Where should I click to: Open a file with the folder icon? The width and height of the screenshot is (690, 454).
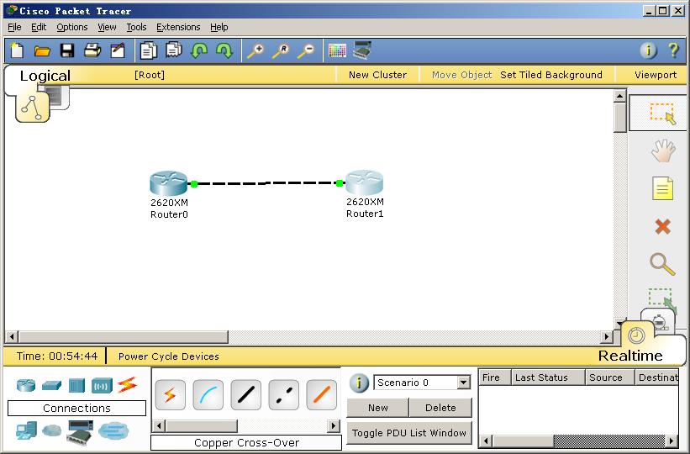tap(42, 51)
